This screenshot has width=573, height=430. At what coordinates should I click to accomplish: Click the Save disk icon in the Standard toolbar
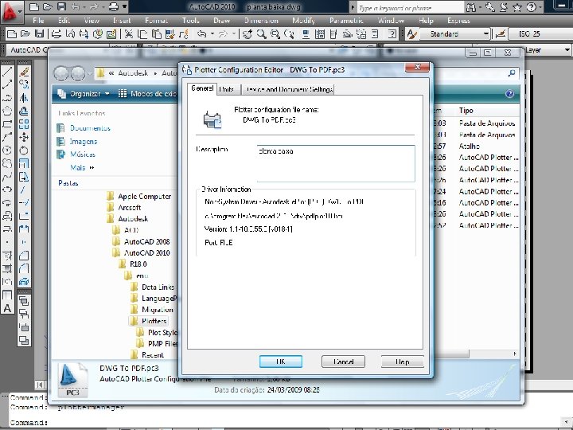[39, 34]
